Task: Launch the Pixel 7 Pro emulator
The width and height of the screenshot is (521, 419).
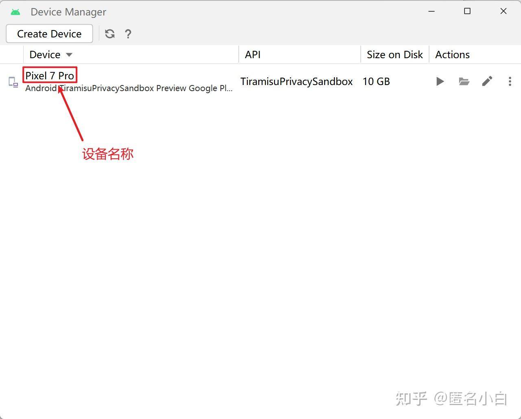Action: click(440, 81)
